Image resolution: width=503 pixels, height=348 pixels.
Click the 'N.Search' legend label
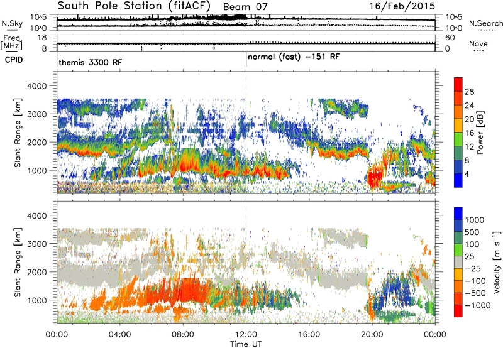tap(486, 23)
